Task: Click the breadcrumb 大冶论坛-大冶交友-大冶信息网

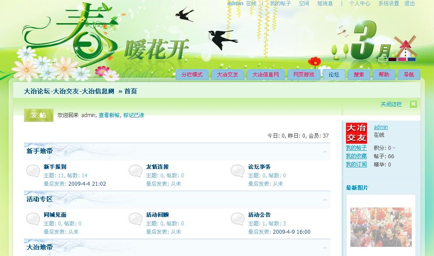Action: pos(69,91)
